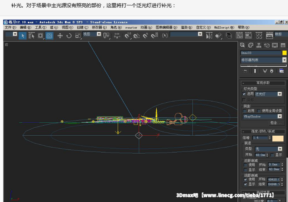Enable shadows 启用 checkbox under 阴影

(x=245, y=111)
